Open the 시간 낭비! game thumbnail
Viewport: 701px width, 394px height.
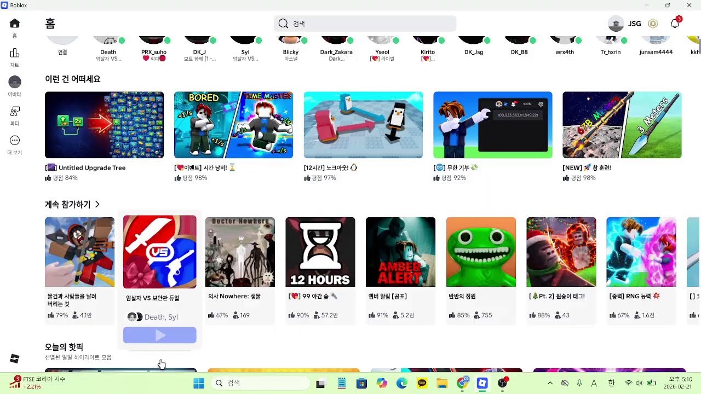coord(233,125)
